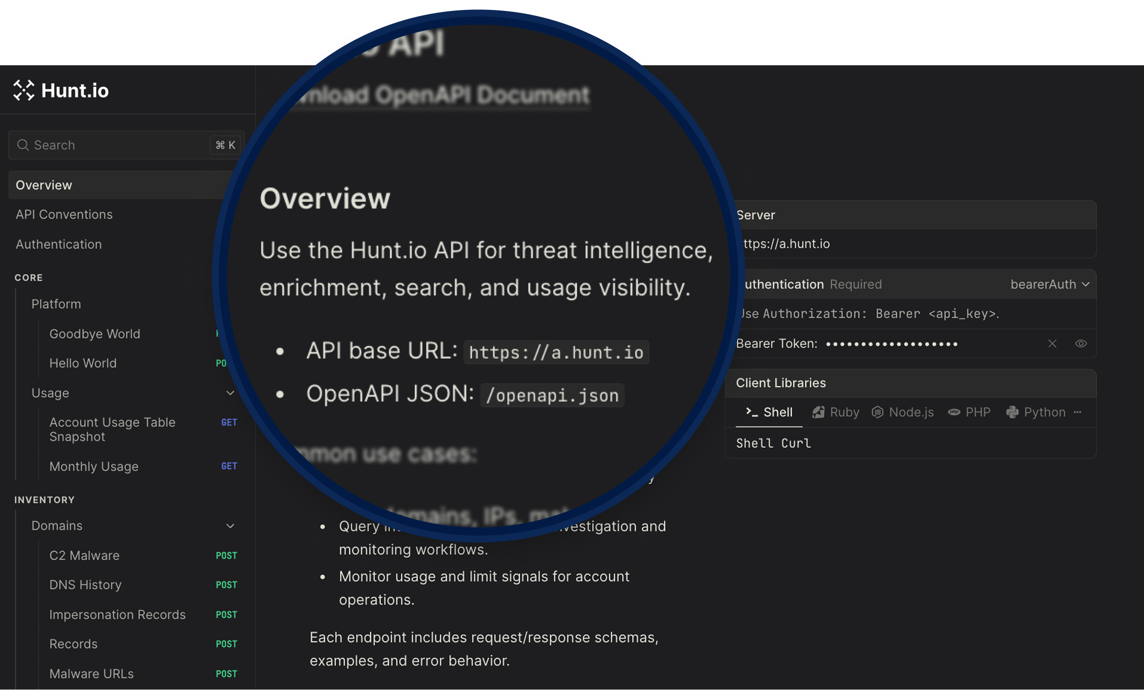1144x690 pixels.
Task: Open the Hello World endpoint
Action: coord(83,363)
